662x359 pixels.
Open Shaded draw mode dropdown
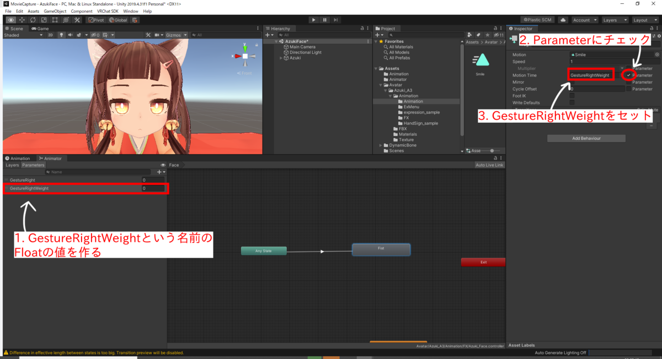coord(23,35)
